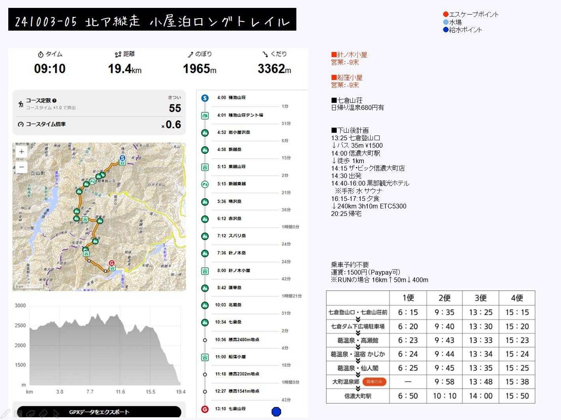Click the 3便 column header in timetable
Viewport: 561px width, 420px height.
coord(480,298)
